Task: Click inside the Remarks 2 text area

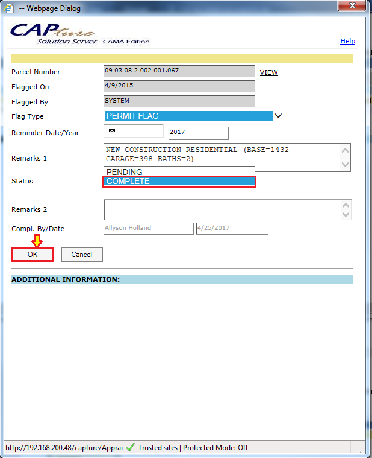Action: [x=222, y=209]
